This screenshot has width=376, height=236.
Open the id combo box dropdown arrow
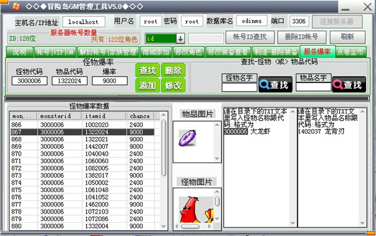coord(180,38)
